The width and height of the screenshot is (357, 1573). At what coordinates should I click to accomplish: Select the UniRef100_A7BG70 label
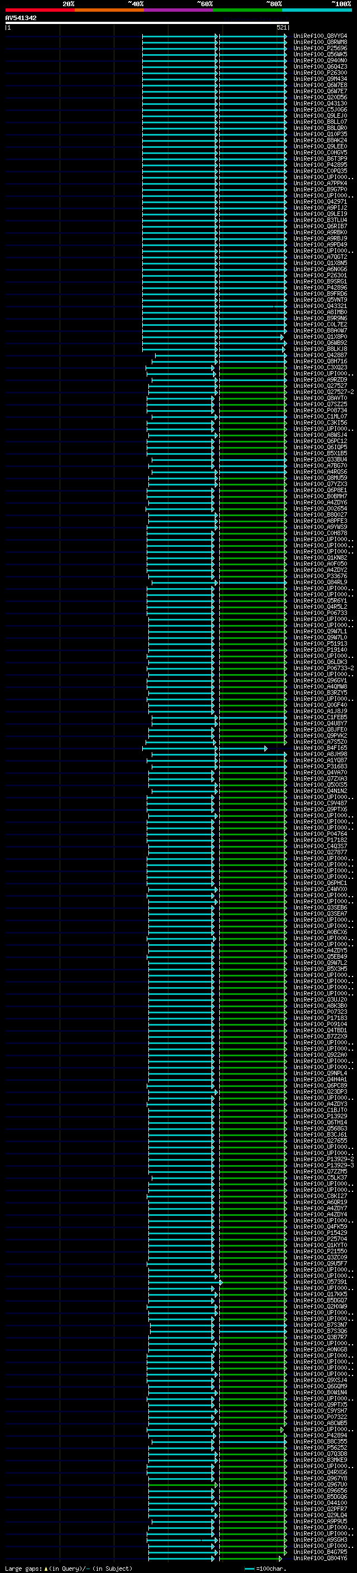click(x=320, y=466)
